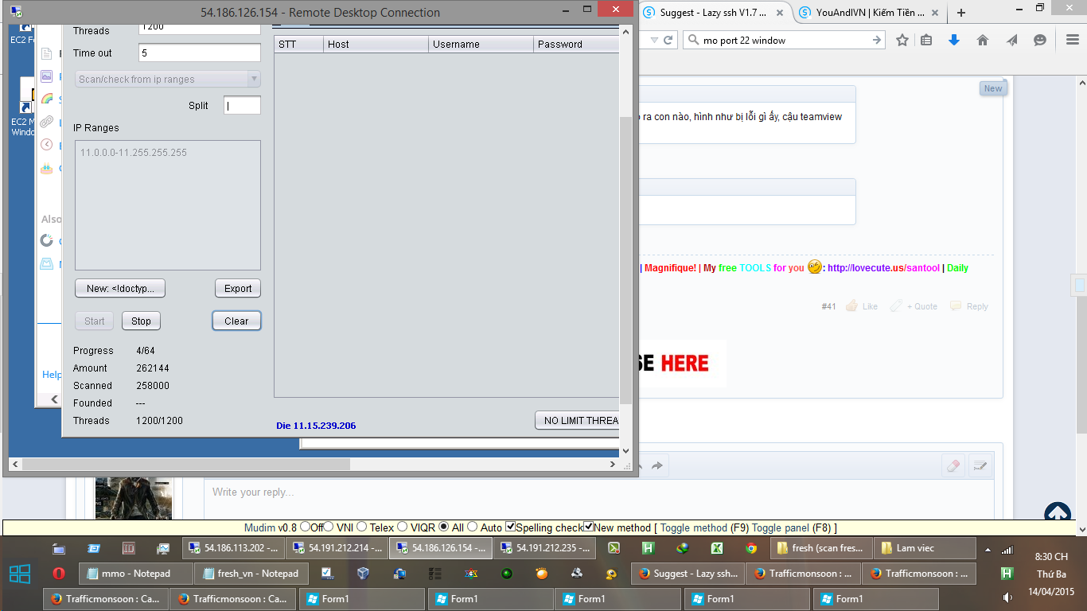Switch to the YouAndIVN tab
This screenshot has height=611, width=1087.
871,13
